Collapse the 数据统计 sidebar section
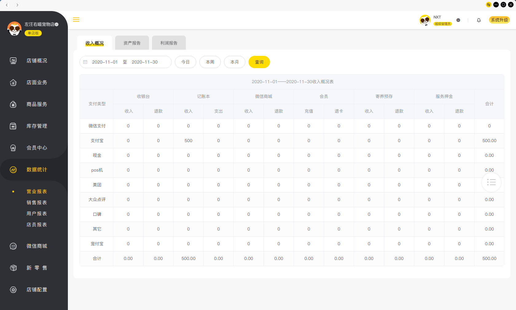Image resolution: width=516 pixels, height=310 pixels. (37, 170)
